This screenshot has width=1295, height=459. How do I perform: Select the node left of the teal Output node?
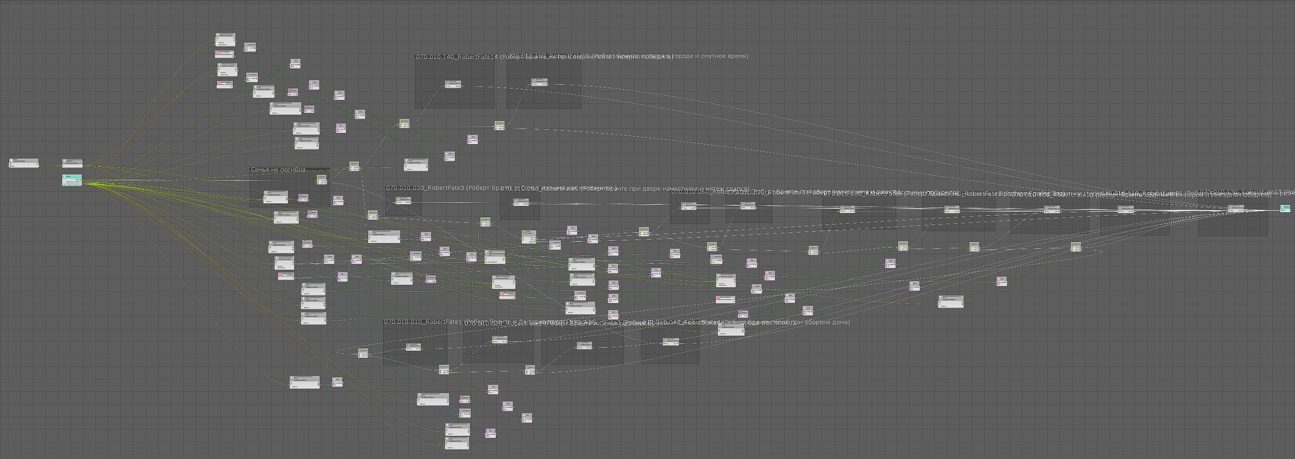pos(1236,209)
